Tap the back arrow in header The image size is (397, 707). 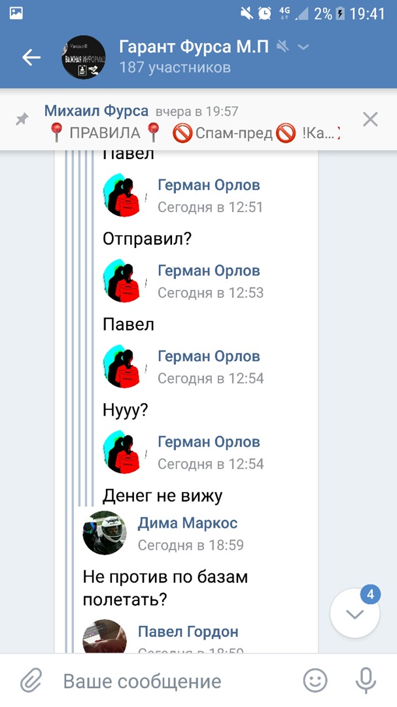(31, 57)
